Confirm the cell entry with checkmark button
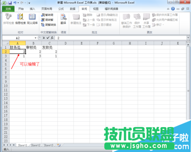 [48, 38]
